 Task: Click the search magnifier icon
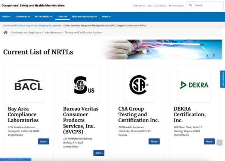coord(191,5)
